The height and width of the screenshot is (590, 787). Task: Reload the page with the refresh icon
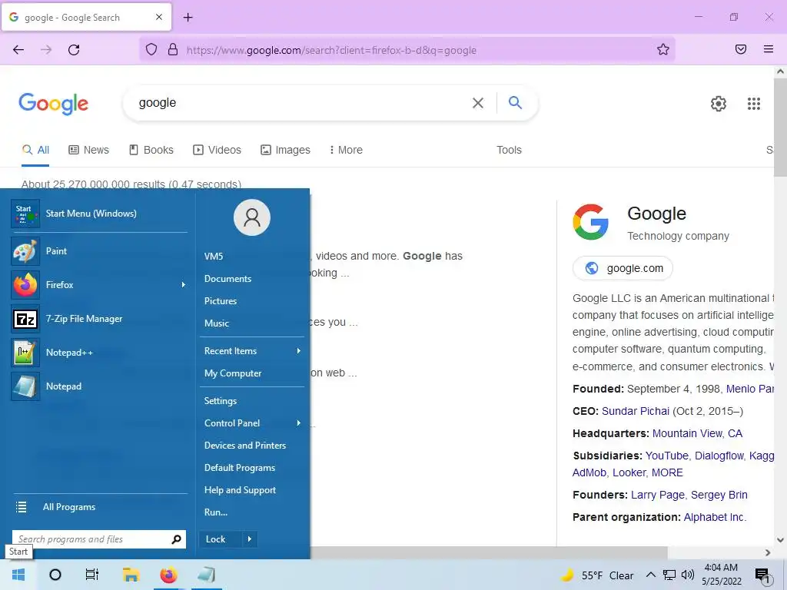[74, 50]
